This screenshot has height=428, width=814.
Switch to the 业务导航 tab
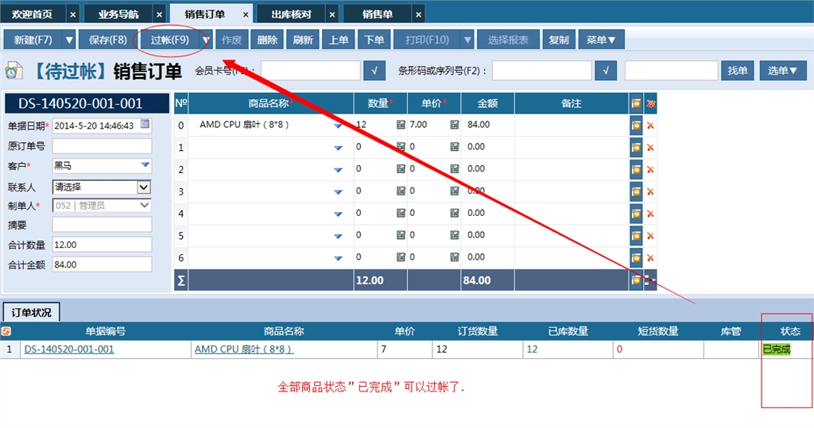click(x=118, y=14)
